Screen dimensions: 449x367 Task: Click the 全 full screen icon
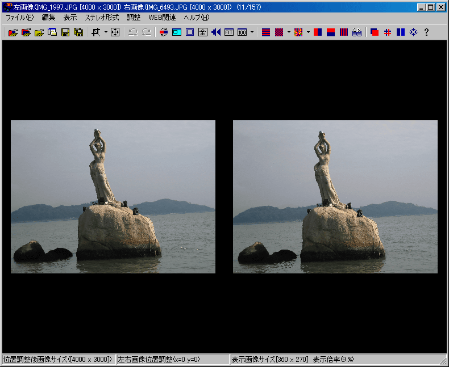tap(203, 32)
